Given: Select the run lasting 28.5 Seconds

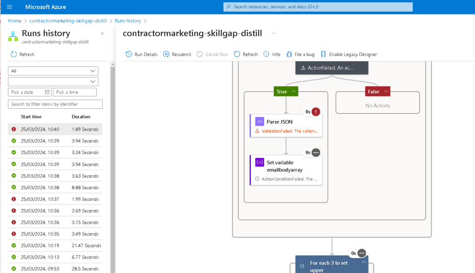Looking at the screenshot, I should (55, 269).
